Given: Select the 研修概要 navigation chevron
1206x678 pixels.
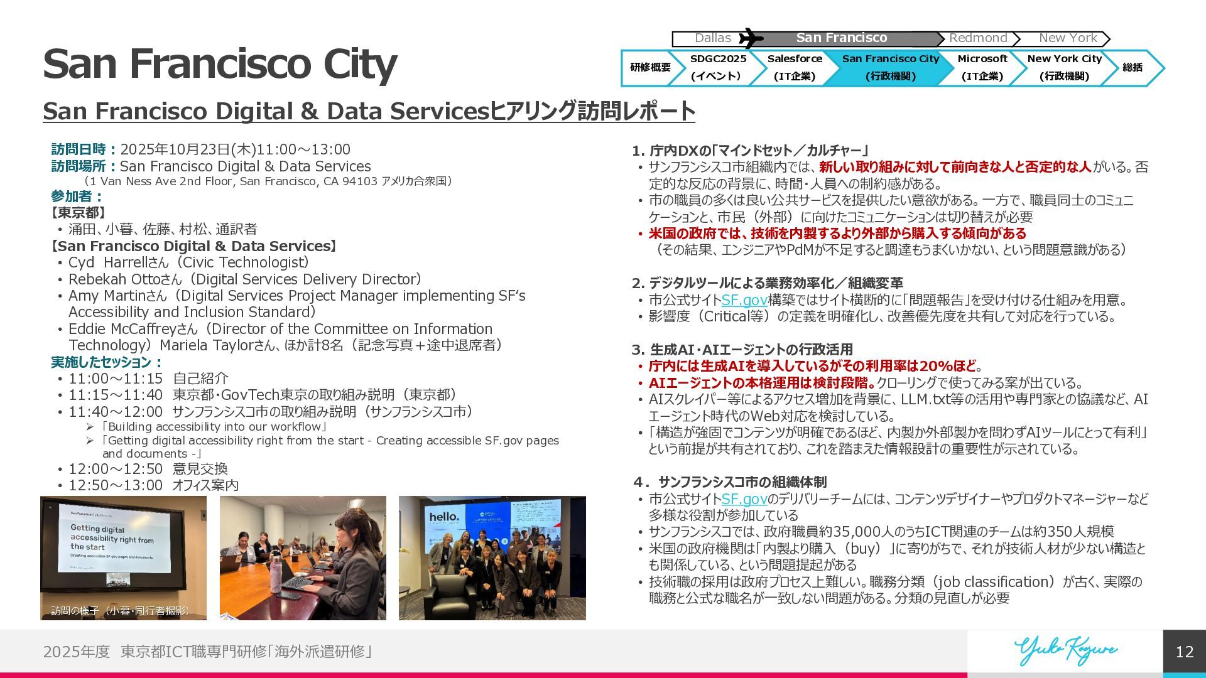Looking at the screenshot, I should (x=649, y=67).
